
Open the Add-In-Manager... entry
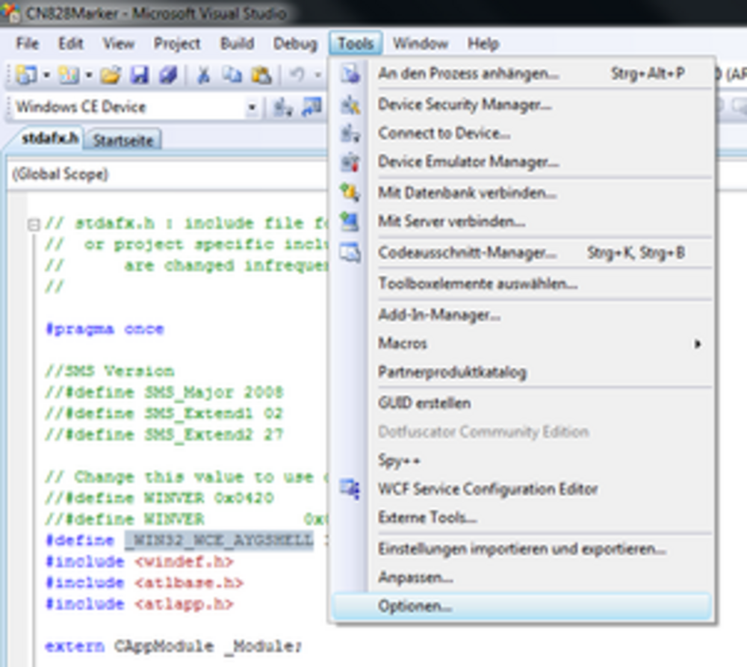(523, 314)
